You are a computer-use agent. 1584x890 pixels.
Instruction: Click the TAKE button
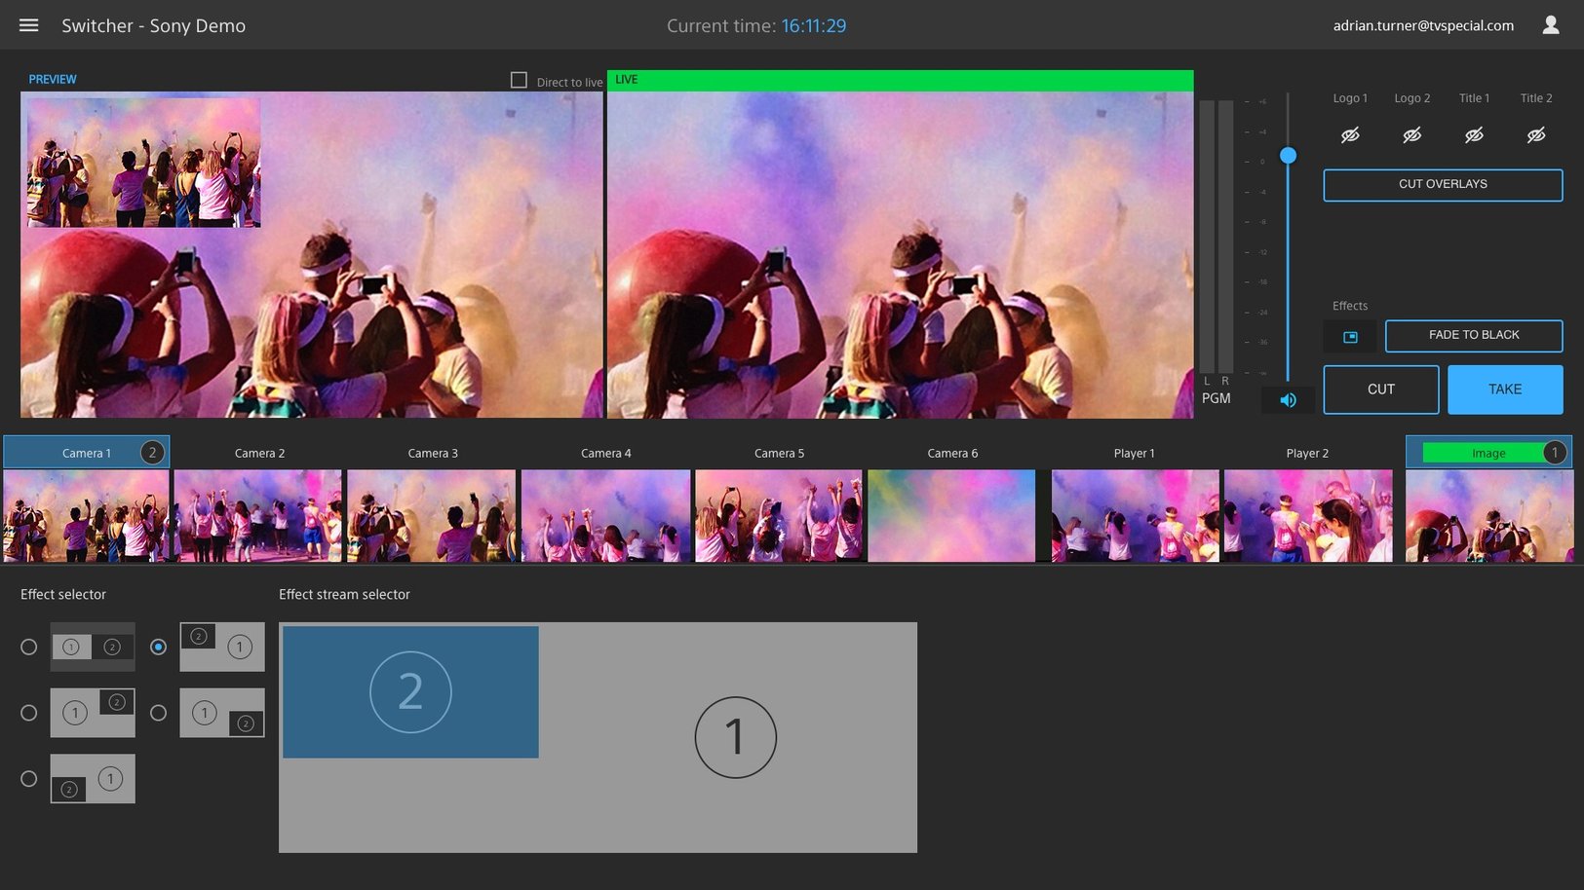(1504, 389)
